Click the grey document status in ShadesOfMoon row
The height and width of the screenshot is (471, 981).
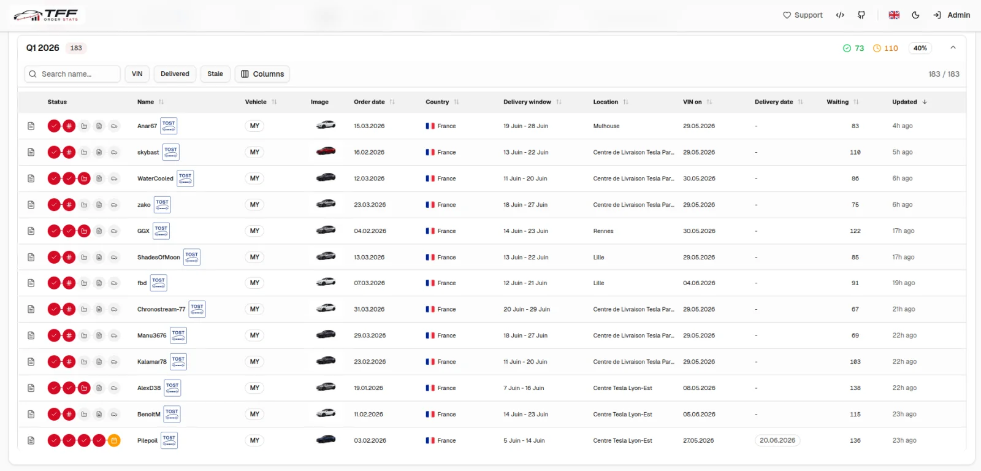pyautogui.click(x=99, y=257)
